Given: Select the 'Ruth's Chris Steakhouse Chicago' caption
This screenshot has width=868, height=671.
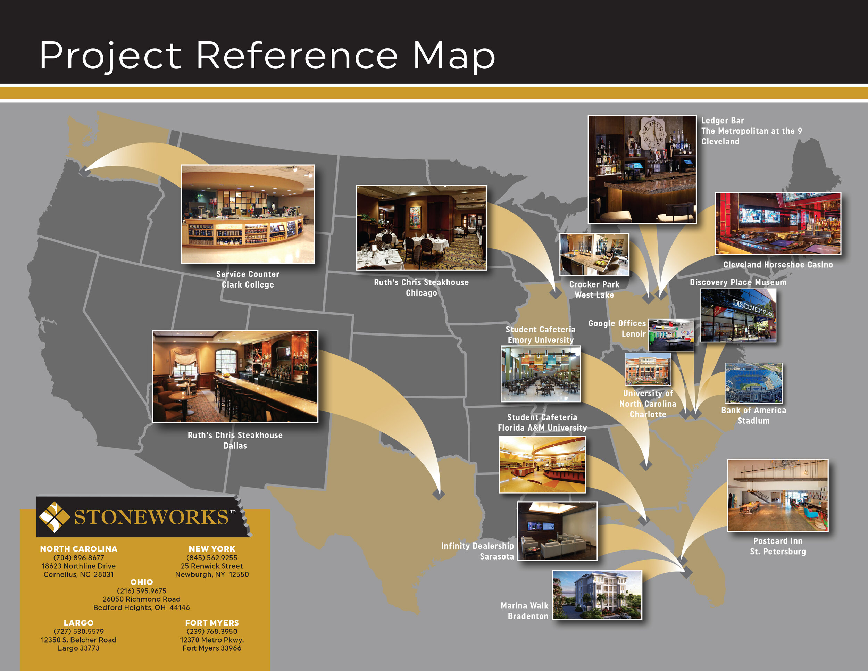Looking at the screenshot, I should point(421,288).
